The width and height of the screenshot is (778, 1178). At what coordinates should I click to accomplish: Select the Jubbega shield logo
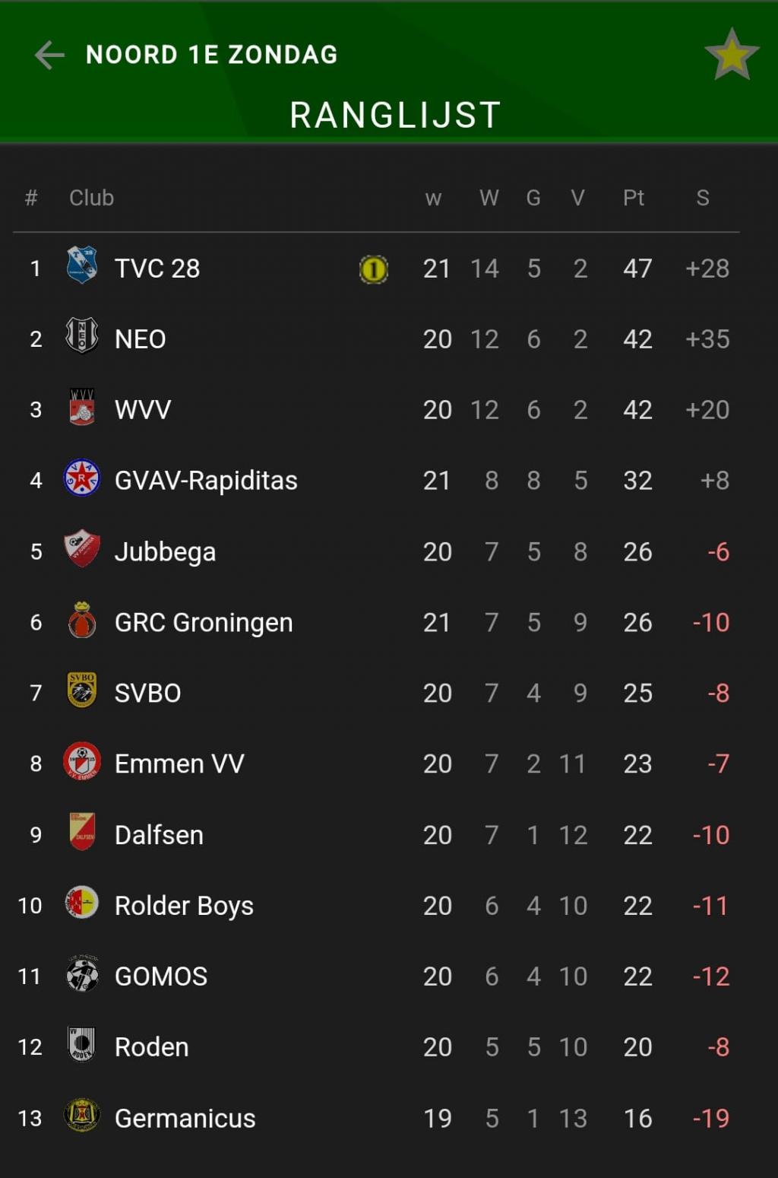tap(82, 548)
